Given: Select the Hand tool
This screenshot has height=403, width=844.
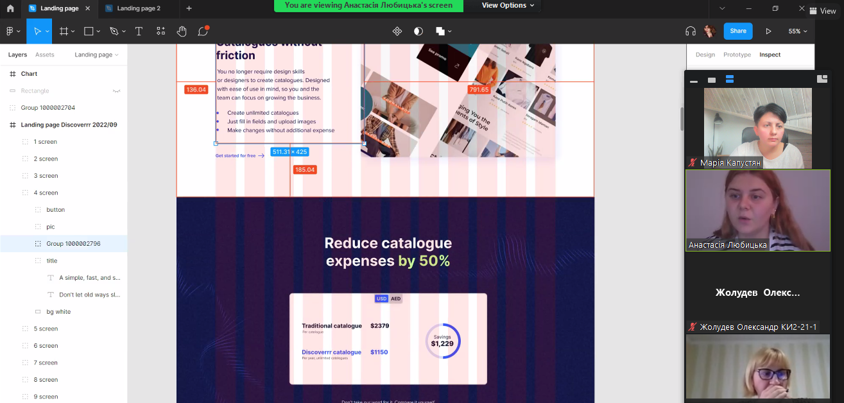Looking at the screenshot, I should 182,31.
